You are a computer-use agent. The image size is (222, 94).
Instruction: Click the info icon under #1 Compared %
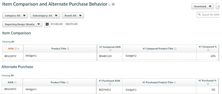[x=208, y=50]
